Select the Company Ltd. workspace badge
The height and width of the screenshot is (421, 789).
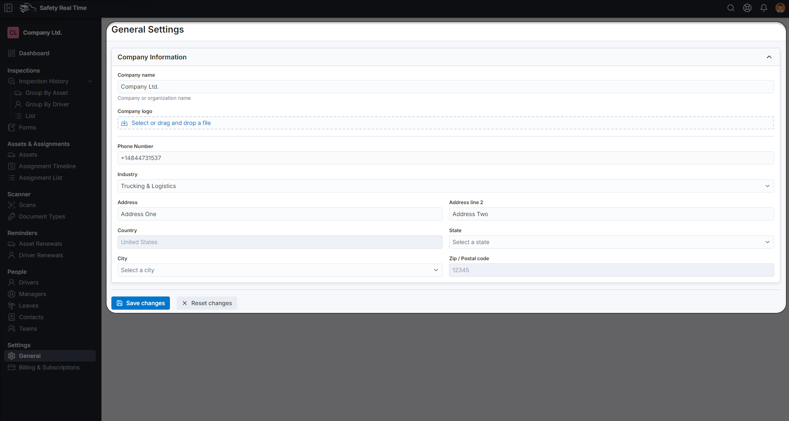(x=13, y=32)
